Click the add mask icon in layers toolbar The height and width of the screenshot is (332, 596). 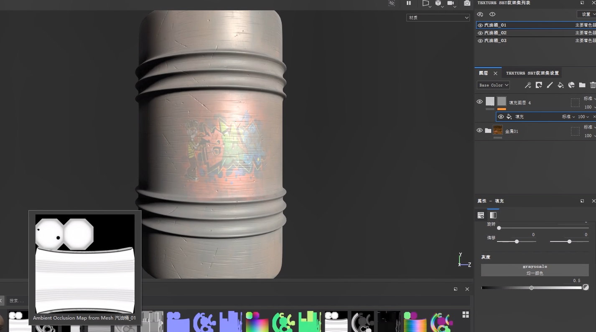point(539,85)
